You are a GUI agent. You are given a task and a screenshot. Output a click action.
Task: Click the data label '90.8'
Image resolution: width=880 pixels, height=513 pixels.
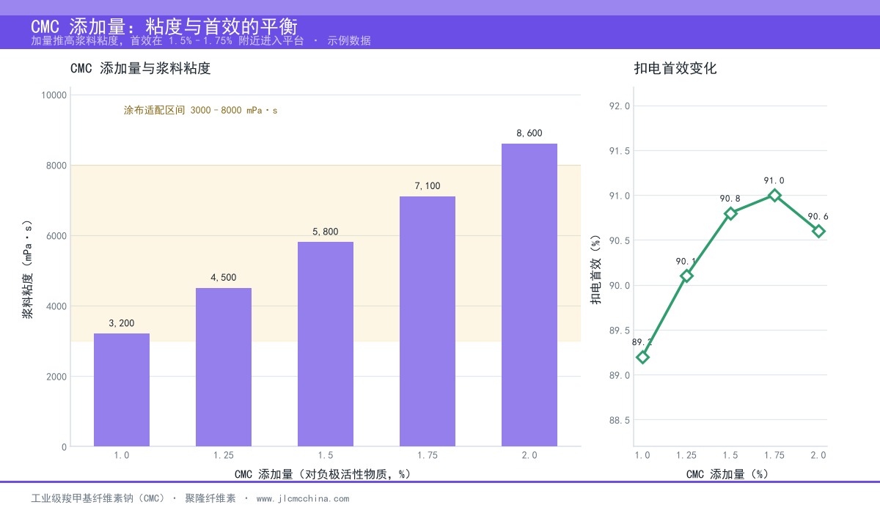point(730,199)
